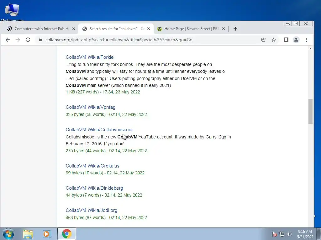Reload the page with the refresh icon
Viewport: 321px width, 240px height.
click(28, 40)
